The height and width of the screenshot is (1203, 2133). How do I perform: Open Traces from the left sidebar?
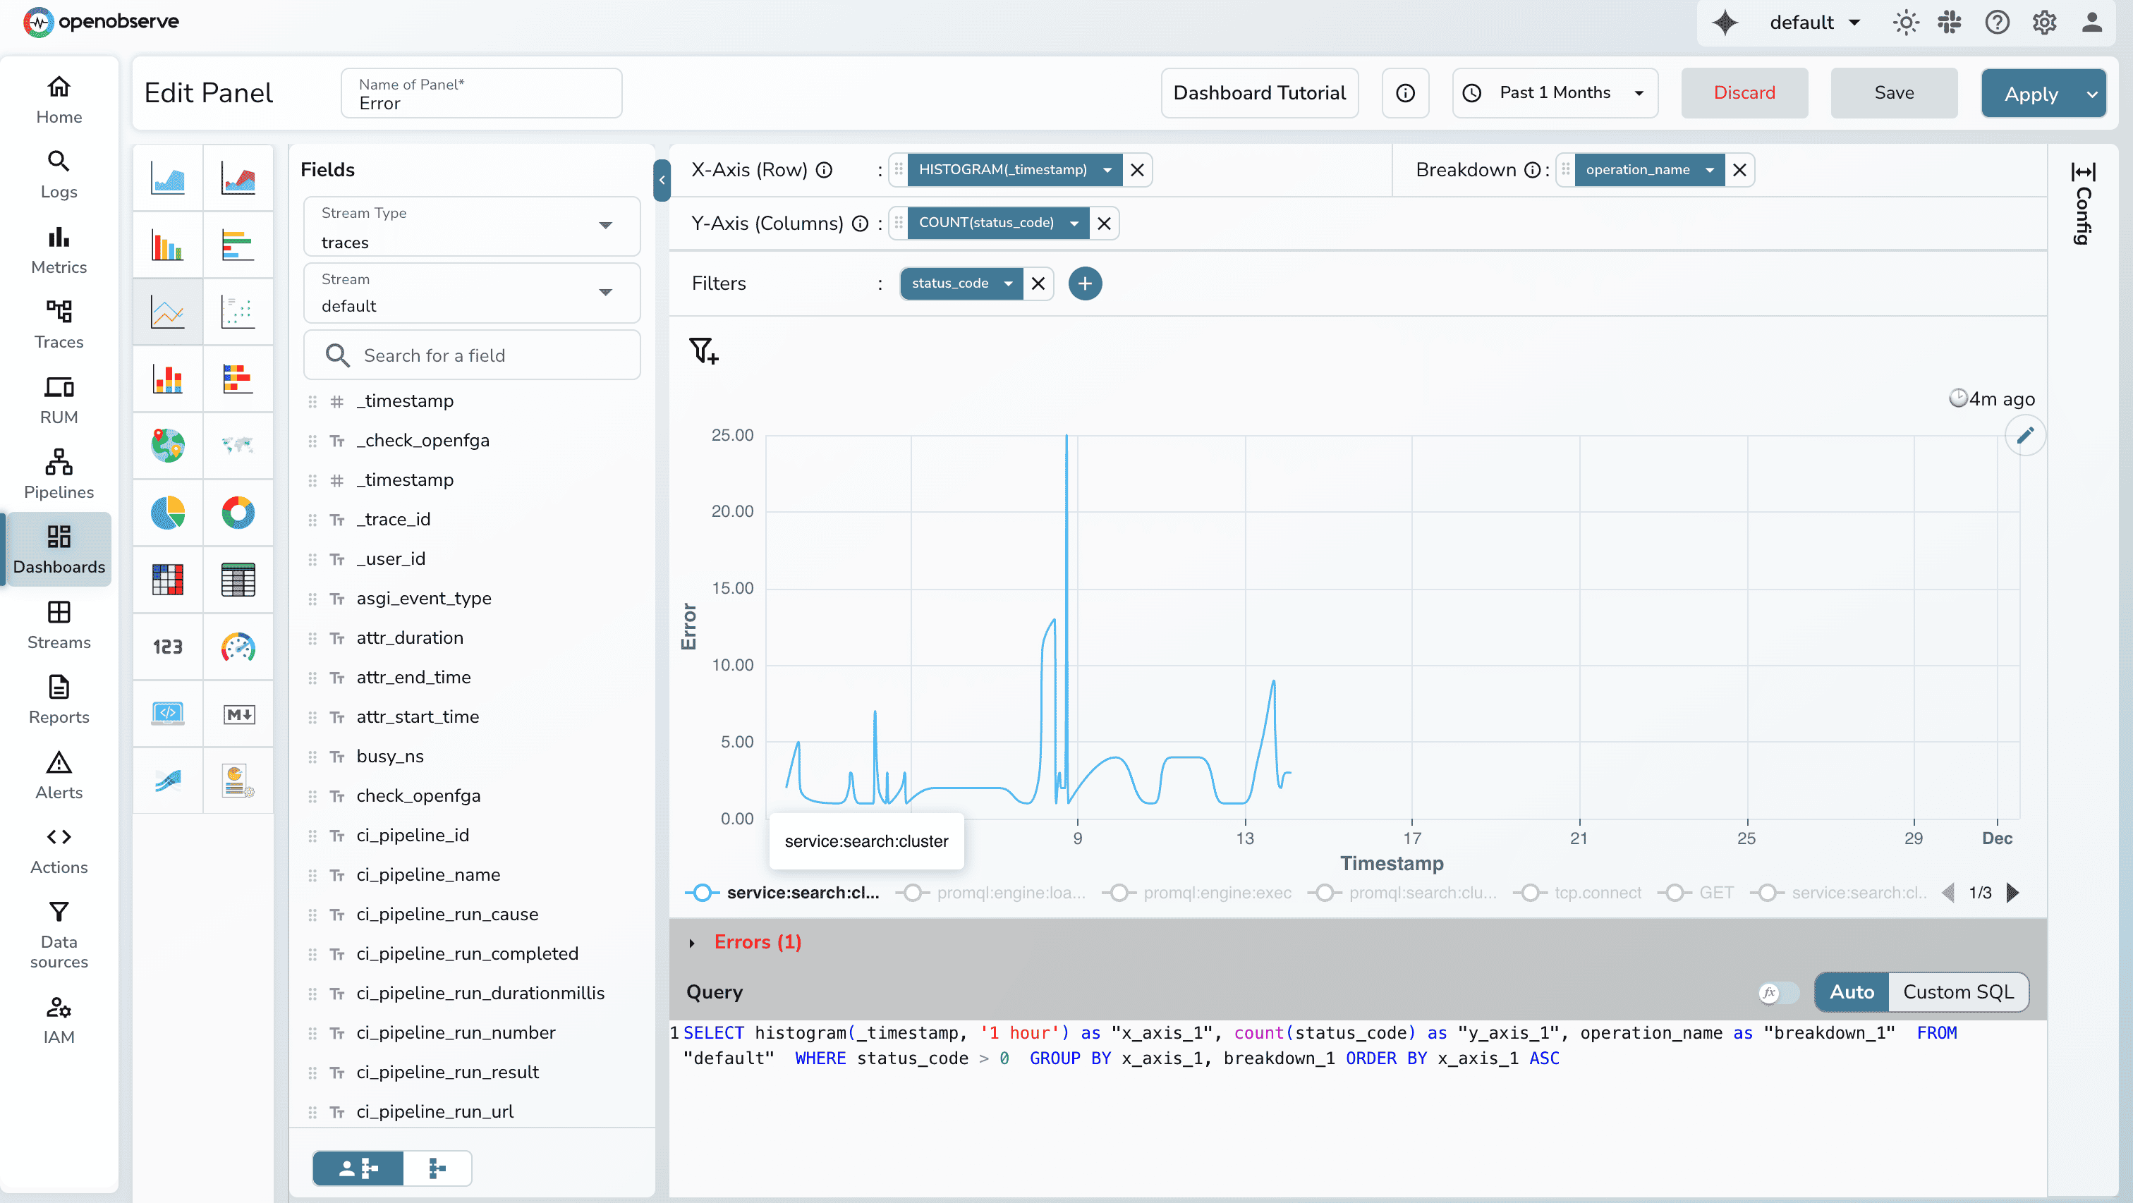point(58,324)
